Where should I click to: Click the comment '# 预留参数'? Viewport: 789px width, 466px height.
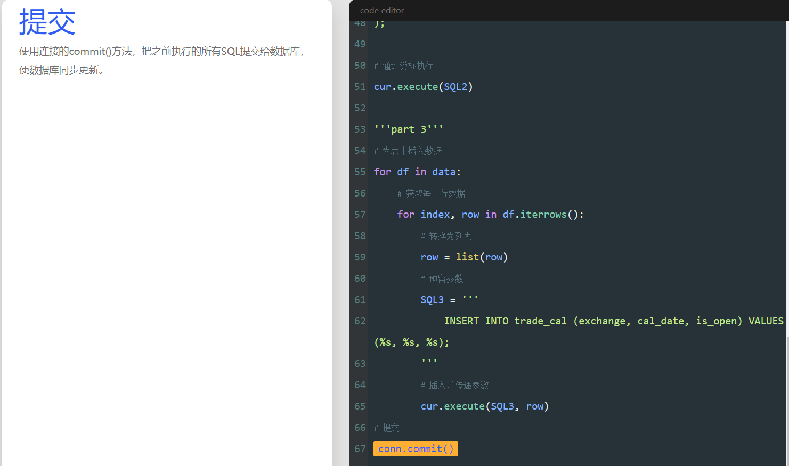(x=442, y=279)
